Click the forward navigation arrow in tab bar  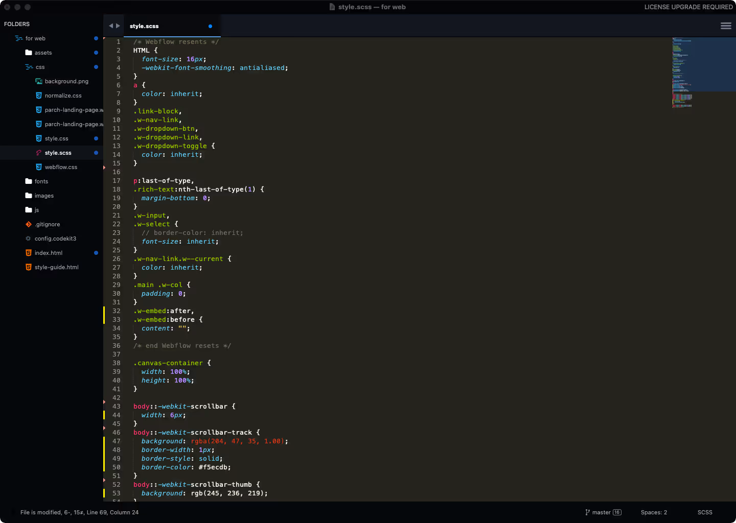118,26
